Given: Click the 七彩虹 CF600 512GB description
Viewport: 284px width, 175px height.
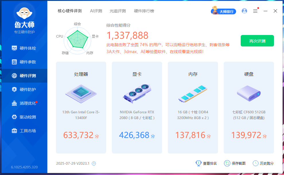Looking at the screenshot, I should point(249,115).
